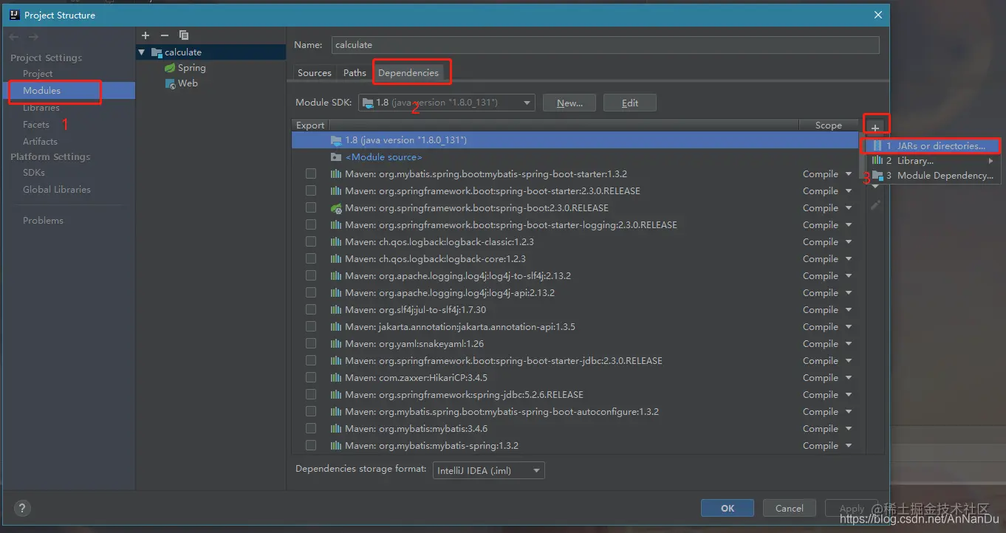Click the calculate module folder icon

156,52
